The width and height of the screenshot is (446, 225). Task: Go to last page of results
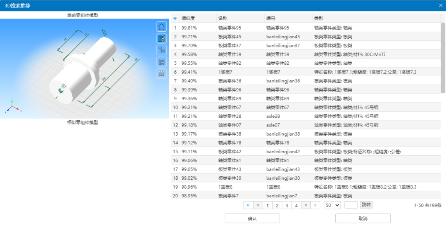pos(315,205)
